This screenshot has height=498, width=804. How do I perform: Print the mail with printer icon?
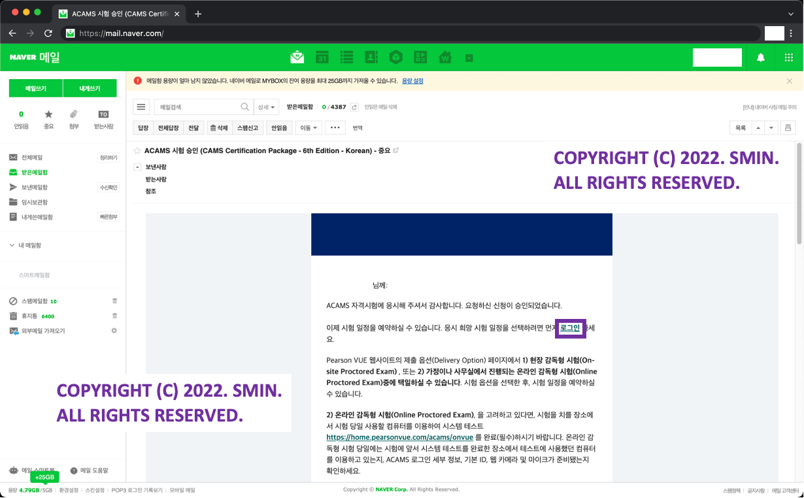(788, 128)
